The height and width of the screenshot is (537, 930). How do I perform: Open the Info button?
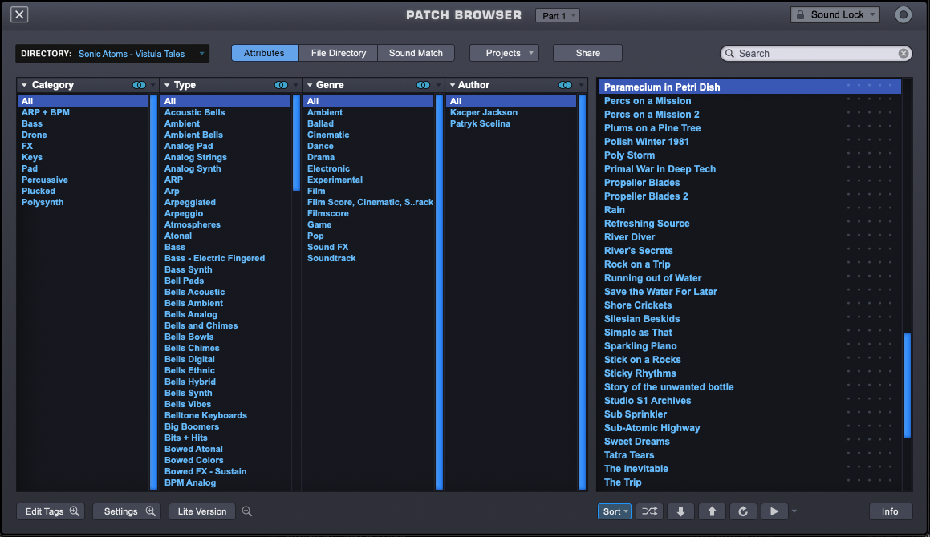point(890,511)
